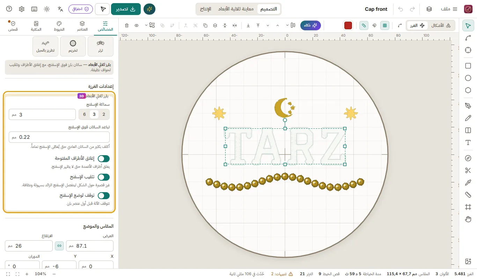Select the تخريم stitch type button

73,46
